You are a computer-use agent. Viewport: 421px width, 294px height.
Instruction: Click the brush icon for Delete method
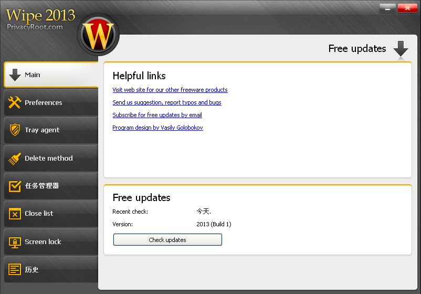coord(15,159)
